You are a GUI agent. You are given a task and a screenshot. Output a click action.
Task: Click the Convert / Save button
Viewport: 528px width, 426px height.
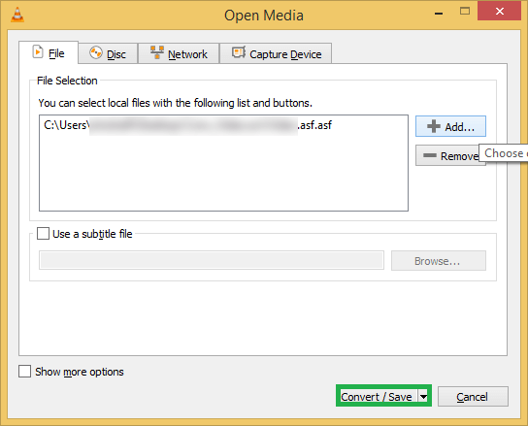378,396
